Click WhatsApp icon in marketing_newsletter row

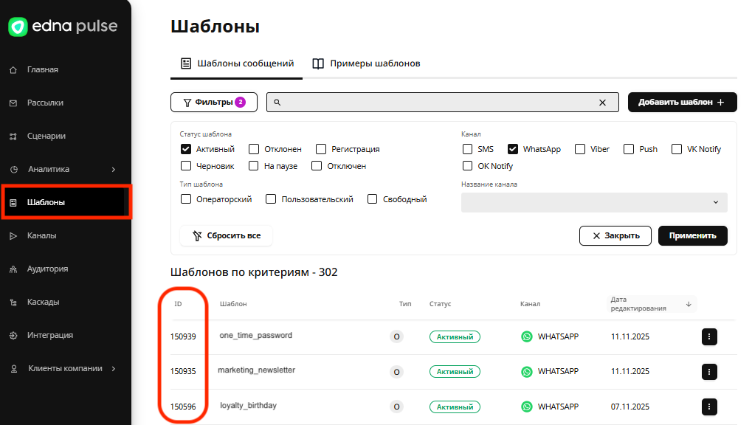[x=527, y=372]
